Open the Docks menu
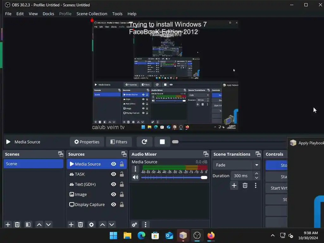This screenshot has height=243, width=324. (48, 14)
